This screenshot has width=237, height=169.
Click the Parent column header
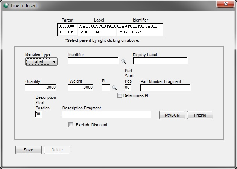pyautogui.click(x=68, y=20)
